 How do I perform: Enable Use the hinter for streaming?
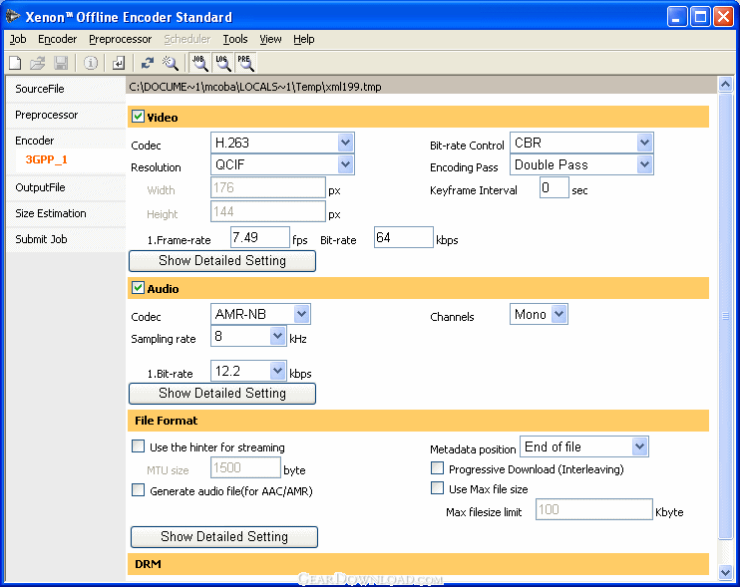138,446
